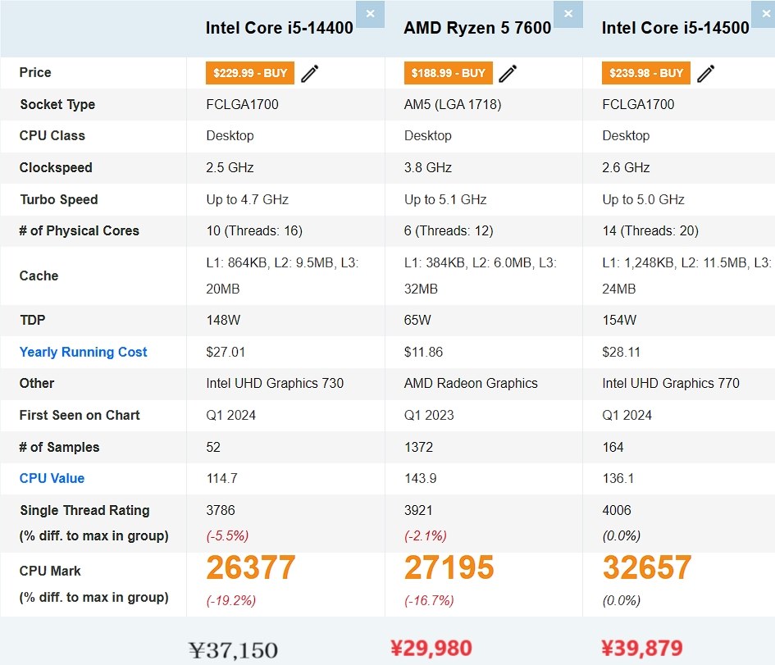Click the # of Physical Cores row label

79,230
